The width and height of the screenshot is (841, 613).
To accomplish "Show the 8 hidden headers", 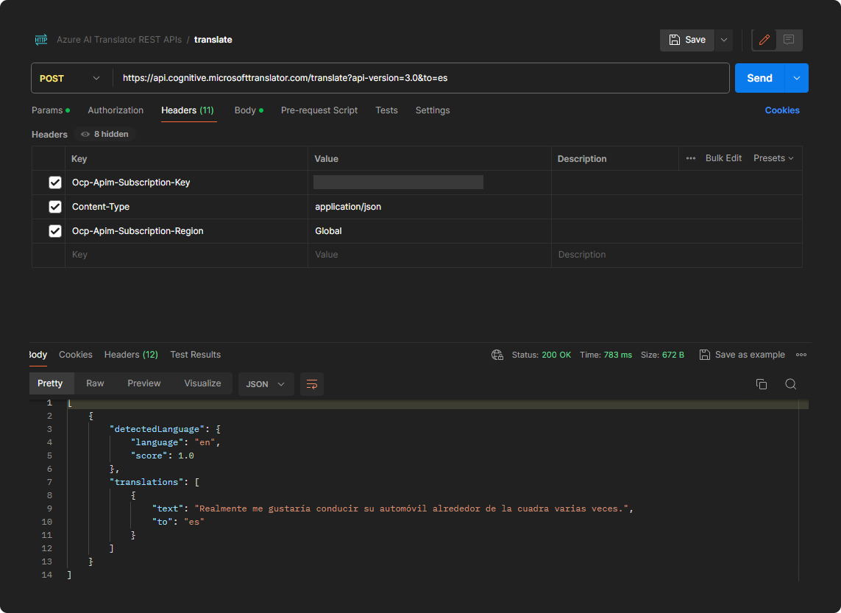I will pyautogui.click(x=104, y=135).
